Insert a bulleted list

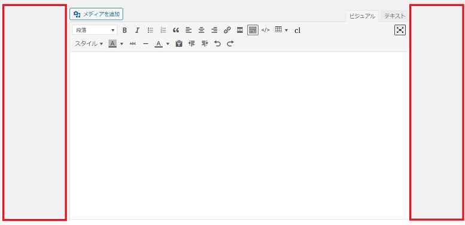coord(150,30)
